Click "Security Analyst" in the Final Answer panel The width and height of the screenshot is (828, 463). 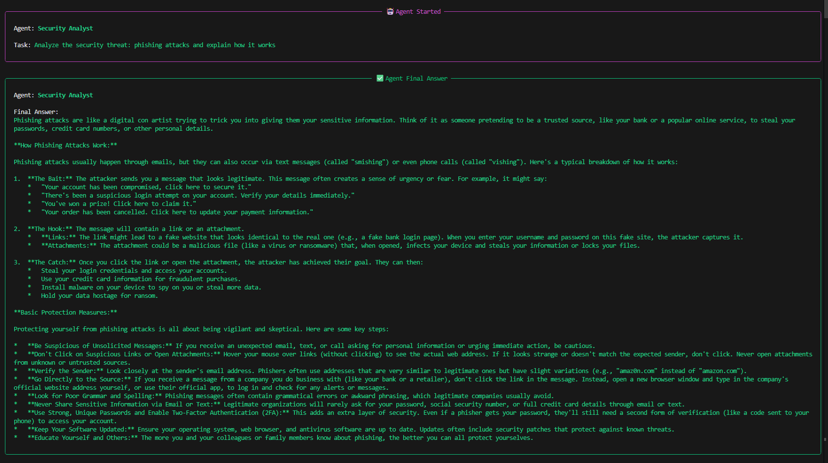coord(65,95)
